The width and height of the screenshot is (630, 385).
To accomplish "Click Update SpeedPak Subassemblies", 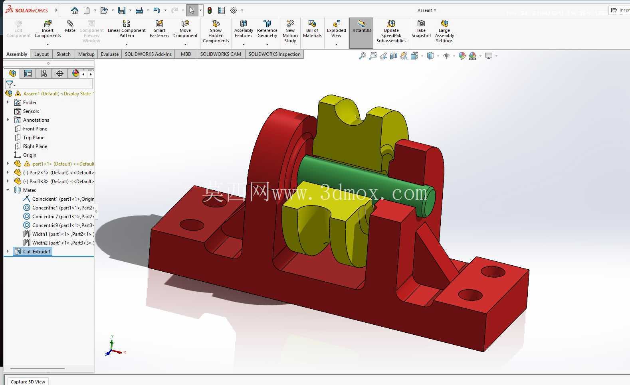I will tap(391, 32).
